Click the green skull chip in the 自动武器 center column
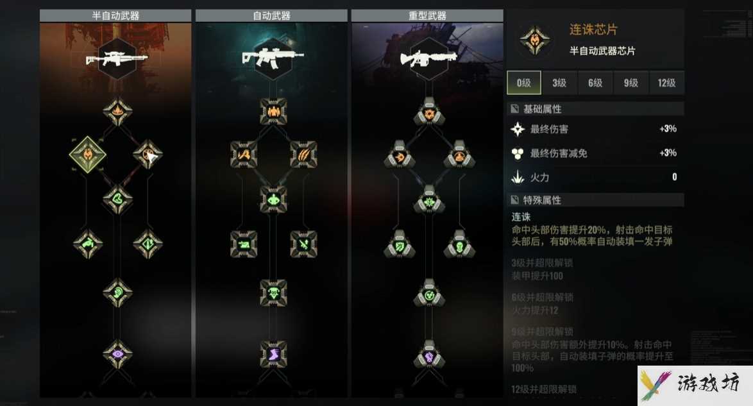 [x=273, y=292]
